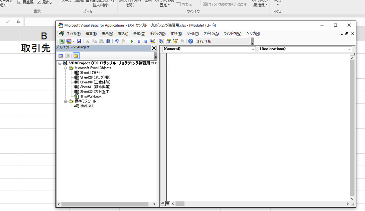Image resolution: width=365 pixels, height=211 pixels.
Task: Toggle the 目盛線 checkbox in Excel ribbon
Action: pos(20,2)
